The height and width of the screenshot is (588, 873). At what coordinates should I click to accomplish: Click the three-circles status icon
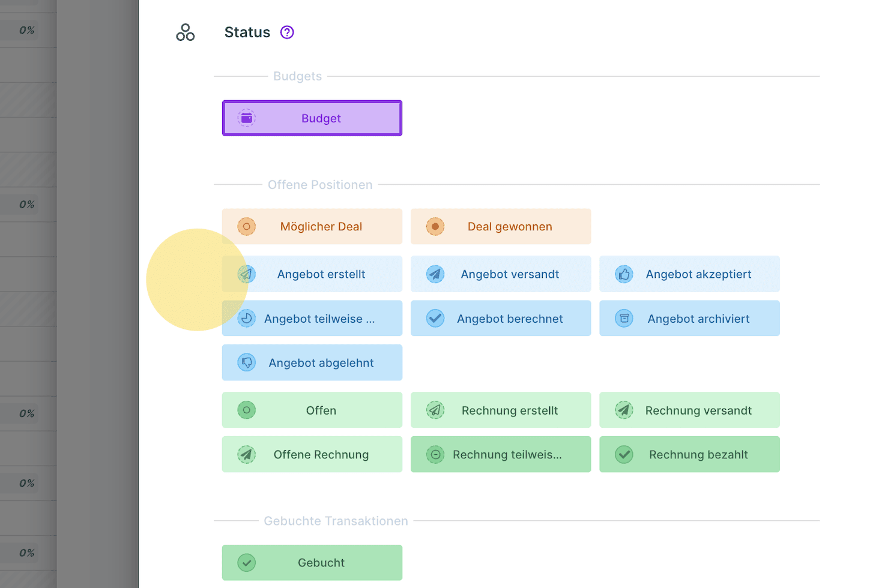(186, 32)
